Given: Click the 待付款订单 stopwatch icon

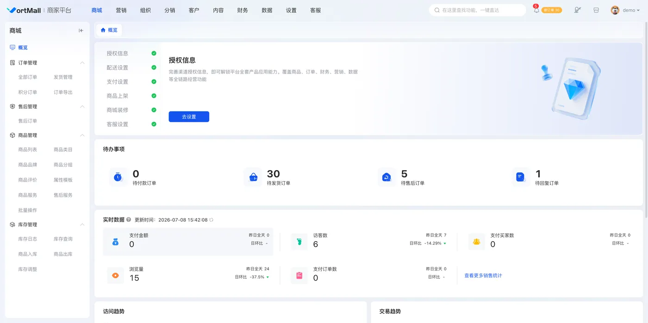Looking at the screenshot, I should [118, 177].
